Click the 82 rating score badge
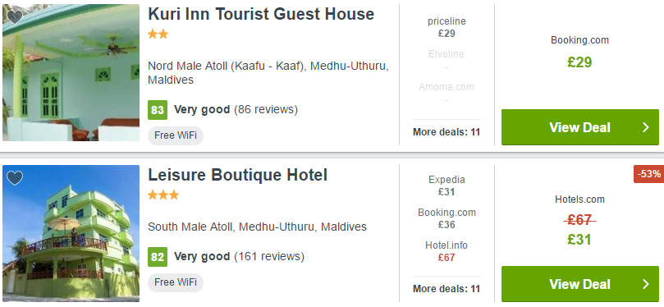The width and height of the screenshot is (664, 307). pos(158,257)
